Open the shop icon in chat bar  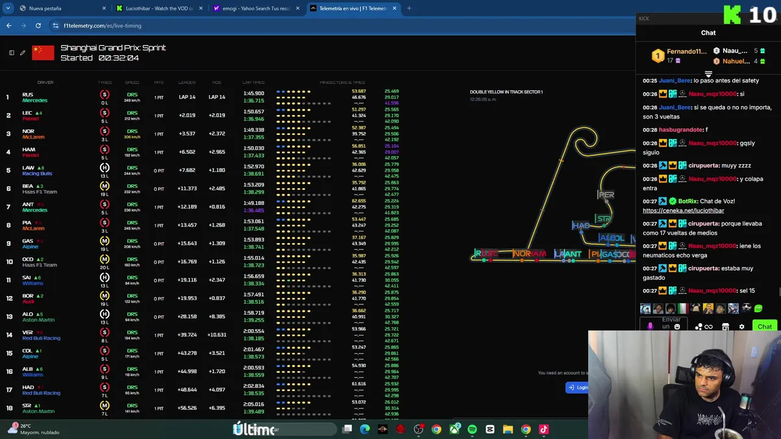[x=725, y=327]
